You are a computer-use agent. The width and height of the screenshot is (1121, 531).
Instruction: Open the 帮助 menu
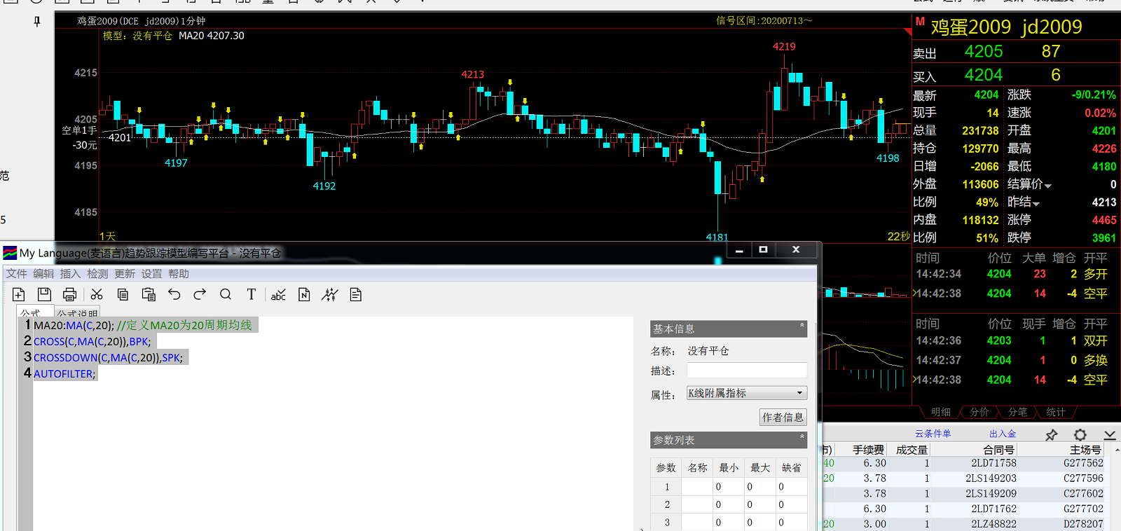coord(179,274)
